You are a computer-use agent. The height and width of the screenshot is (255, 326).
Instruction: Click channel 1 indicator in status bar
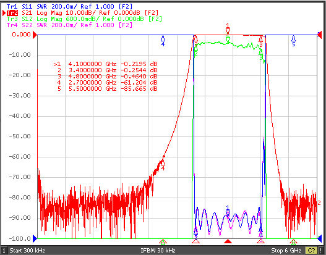[x=4, y=251]
